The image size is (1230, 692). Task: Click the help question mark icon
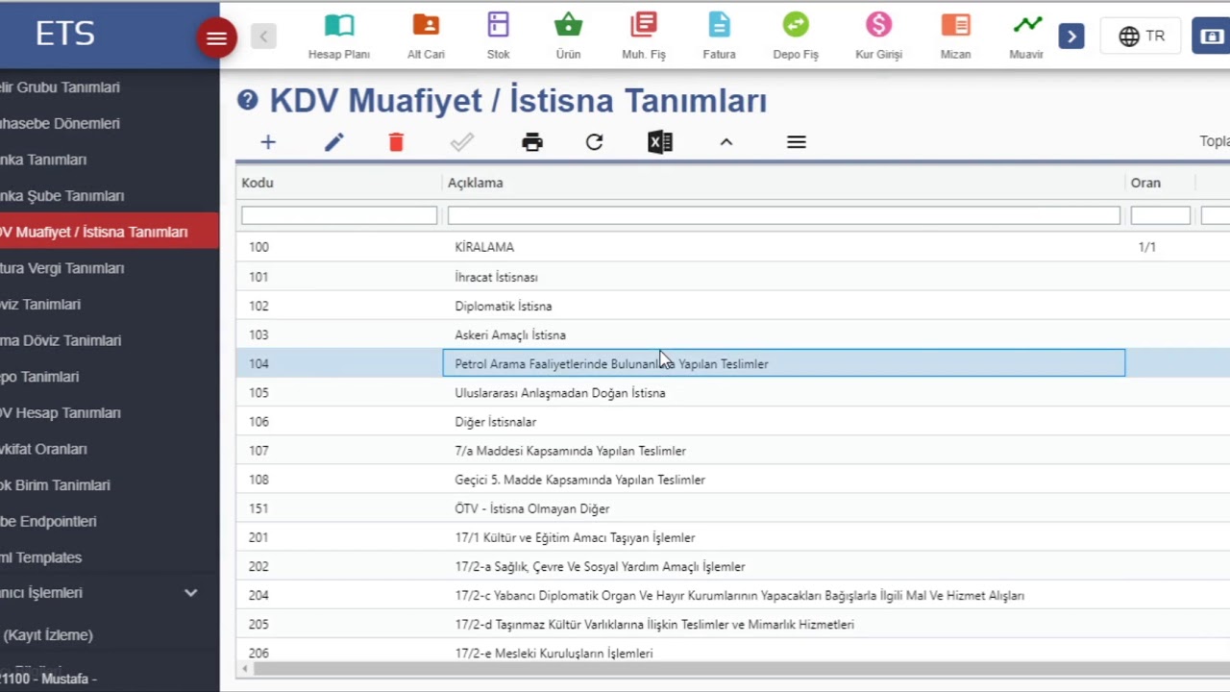[x=247, y=100]
